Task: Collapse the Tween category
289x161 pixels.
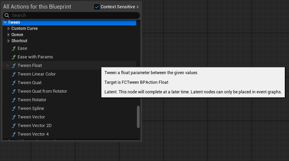Action: [5, 22]
